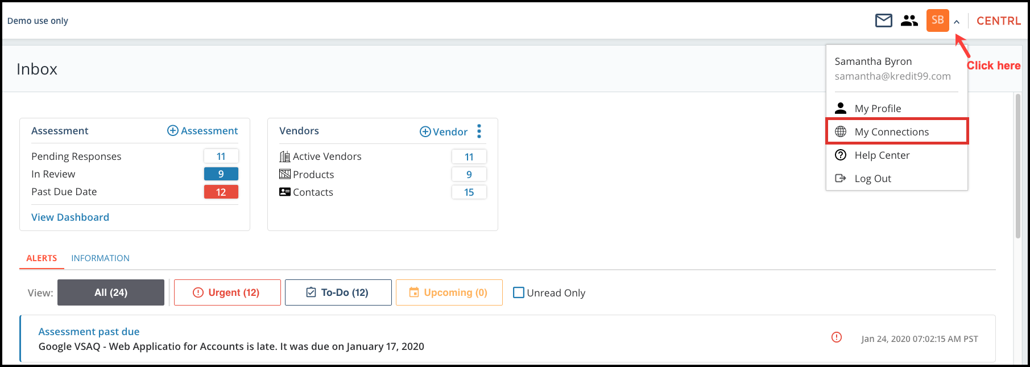The width and height of the screenshot is (1030, 367).
Task: Click the plus icon to add Assessment
Action: (173, 131)
